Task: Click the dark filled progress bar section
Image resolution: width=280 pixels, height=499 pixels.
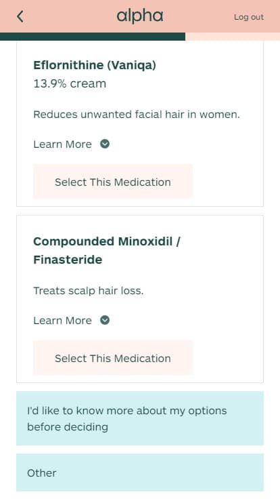Action: 93,37
